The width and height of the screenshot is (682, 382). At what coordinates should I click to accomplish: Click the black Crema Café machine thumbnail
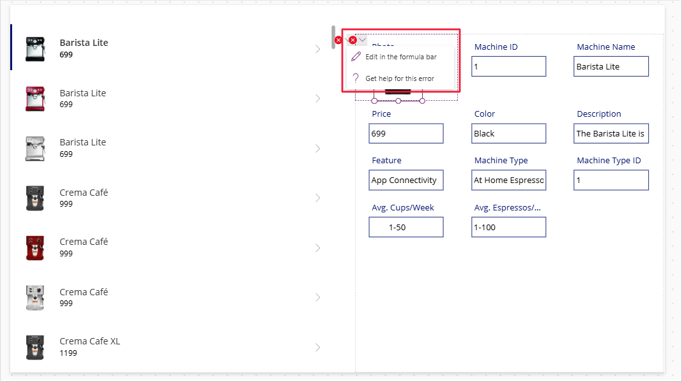pyautogui.click(x=35, y=198)
